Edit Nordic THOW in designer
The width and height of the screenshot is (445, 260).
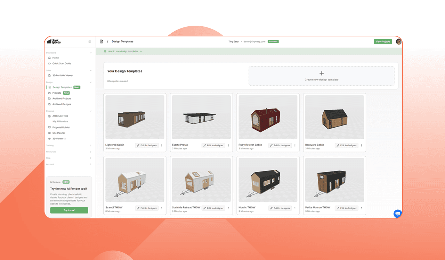tap(280, 208)
